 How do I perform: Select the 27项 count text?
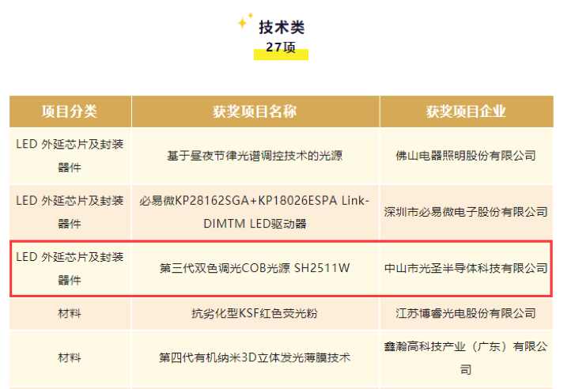pos(281,47)
